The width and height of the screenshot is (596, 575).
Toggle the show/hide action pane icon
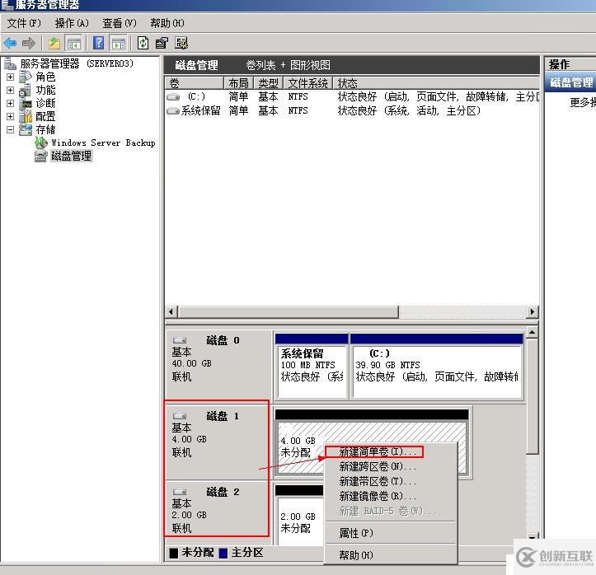coord(119,44)
